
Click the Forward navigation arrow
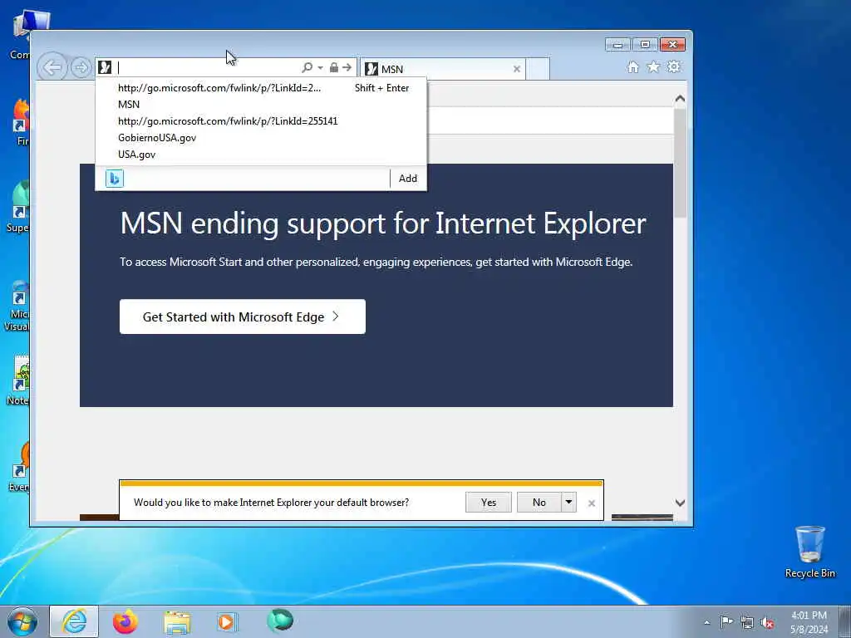tap(81, 68)
